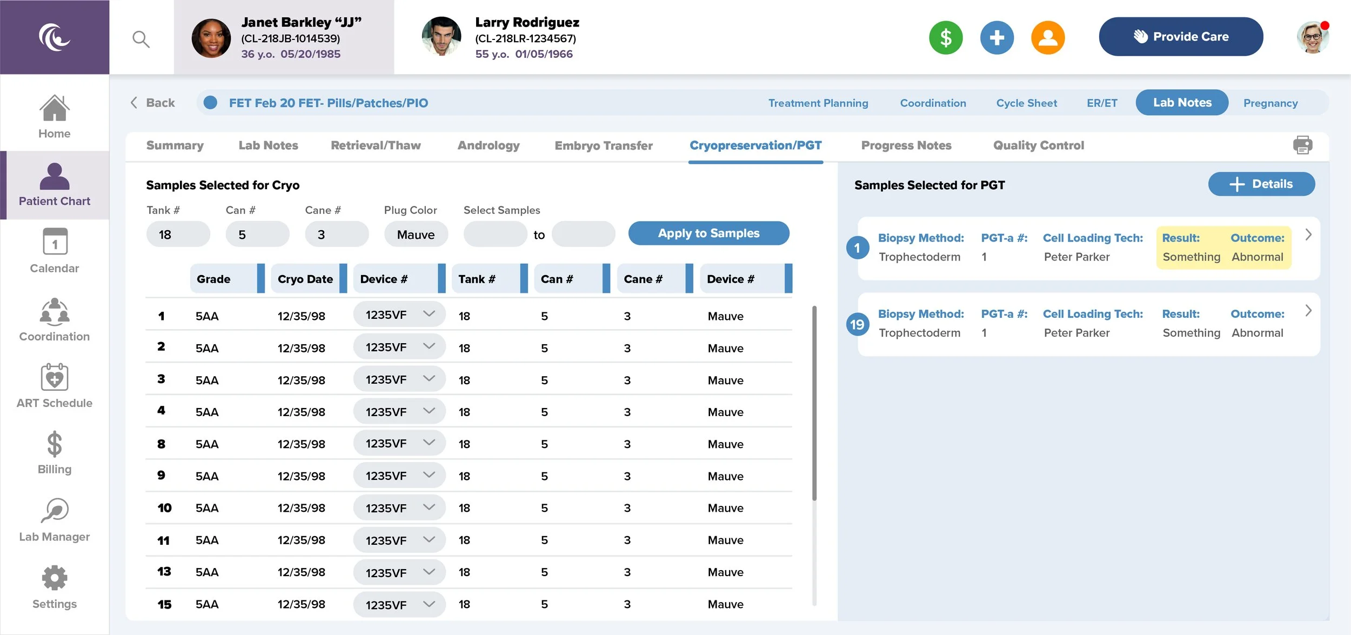This screenshot has width=1351, height=635.
Task: Open the Calendar sidebar item
Action: click(54, 251)
